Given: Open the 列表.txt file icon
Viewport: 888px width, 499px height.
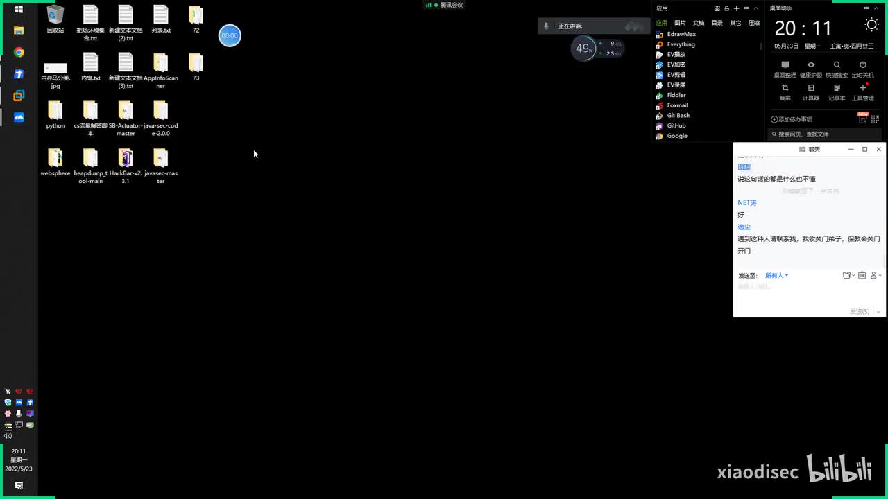Looking at the screenshot, I should pyautogui.click(x=161, y=19).
